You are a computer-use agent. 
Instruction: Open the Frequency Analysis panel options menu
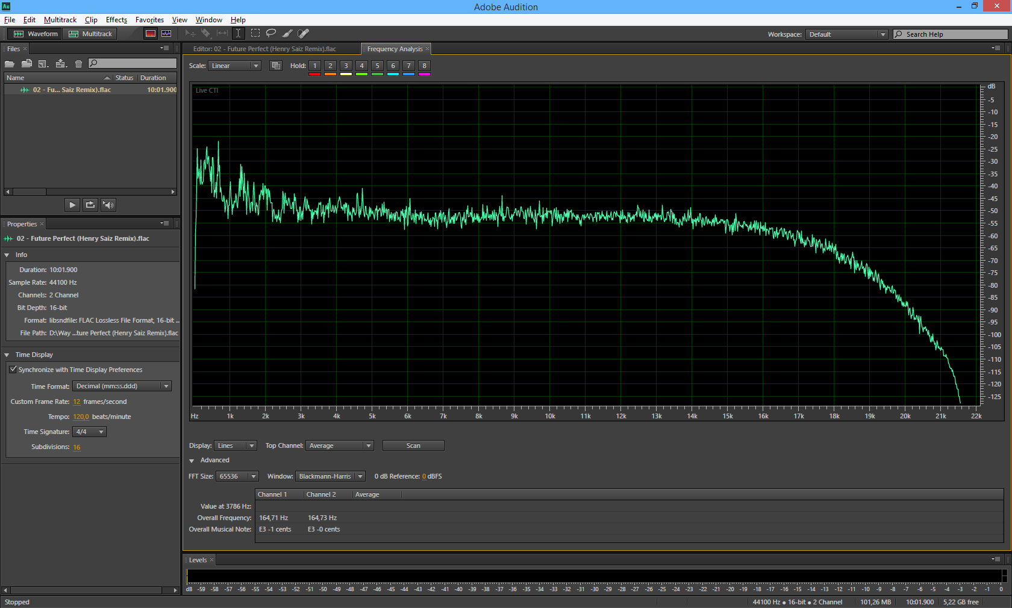(x=996, y=48)
